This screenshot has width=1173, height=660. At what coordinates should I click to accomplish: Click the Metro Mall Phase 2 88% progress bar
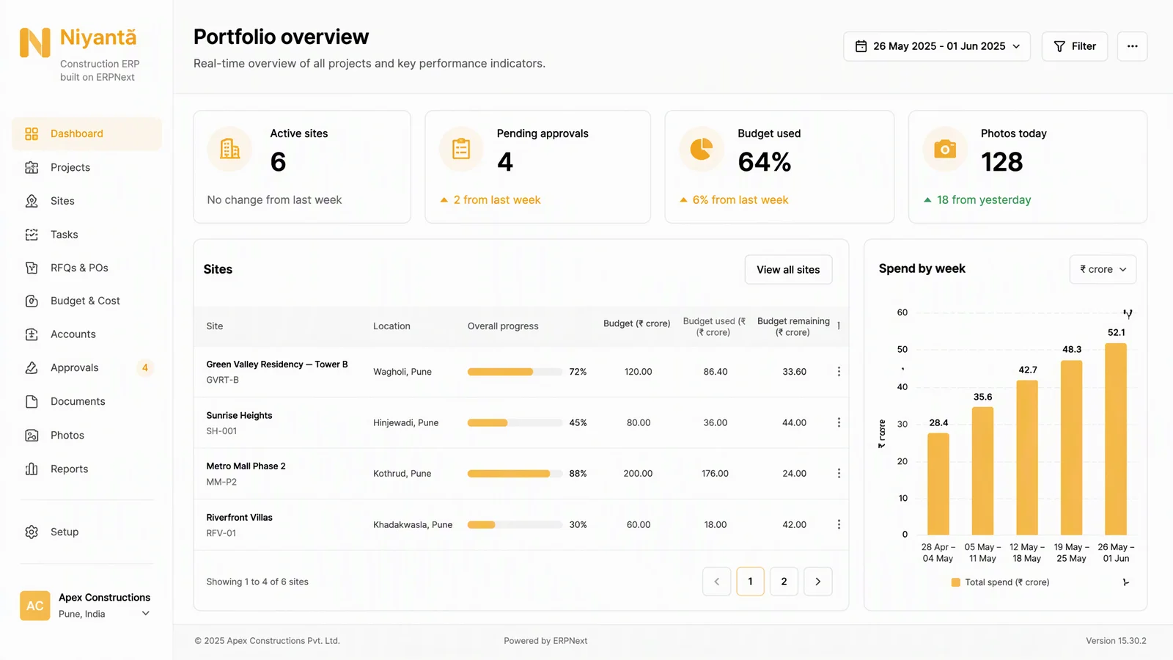pos(515,474)
